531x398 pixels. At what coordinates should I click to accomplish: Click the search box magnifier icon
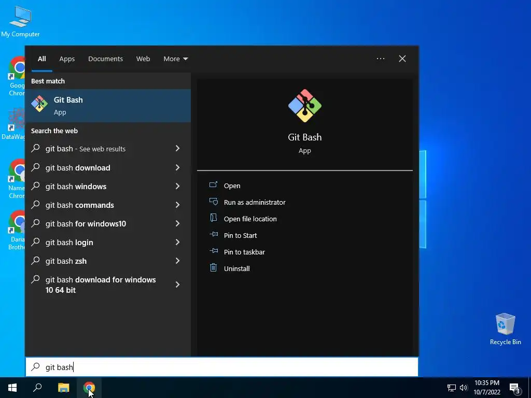point(36,366)
